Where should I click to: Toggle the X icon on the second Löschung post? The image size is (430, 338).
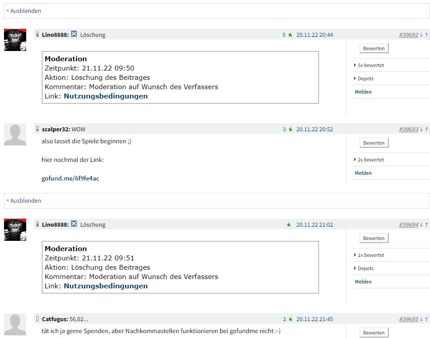click(x=74, y=224)
